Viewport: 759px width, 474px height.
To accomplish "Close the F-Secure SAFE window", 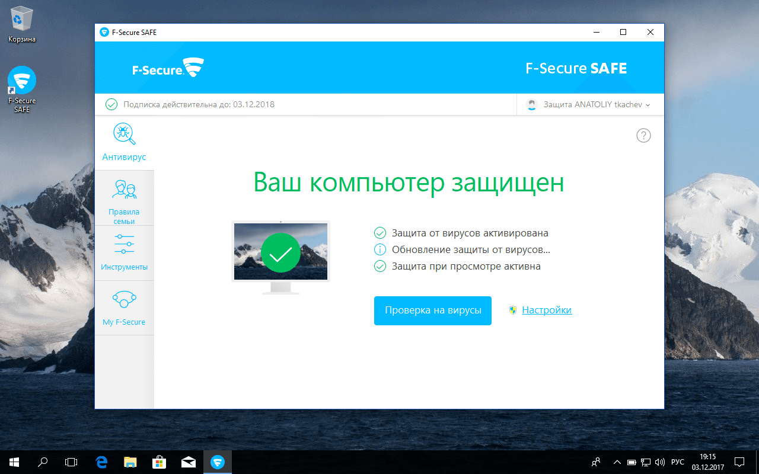I will (650, 33).
